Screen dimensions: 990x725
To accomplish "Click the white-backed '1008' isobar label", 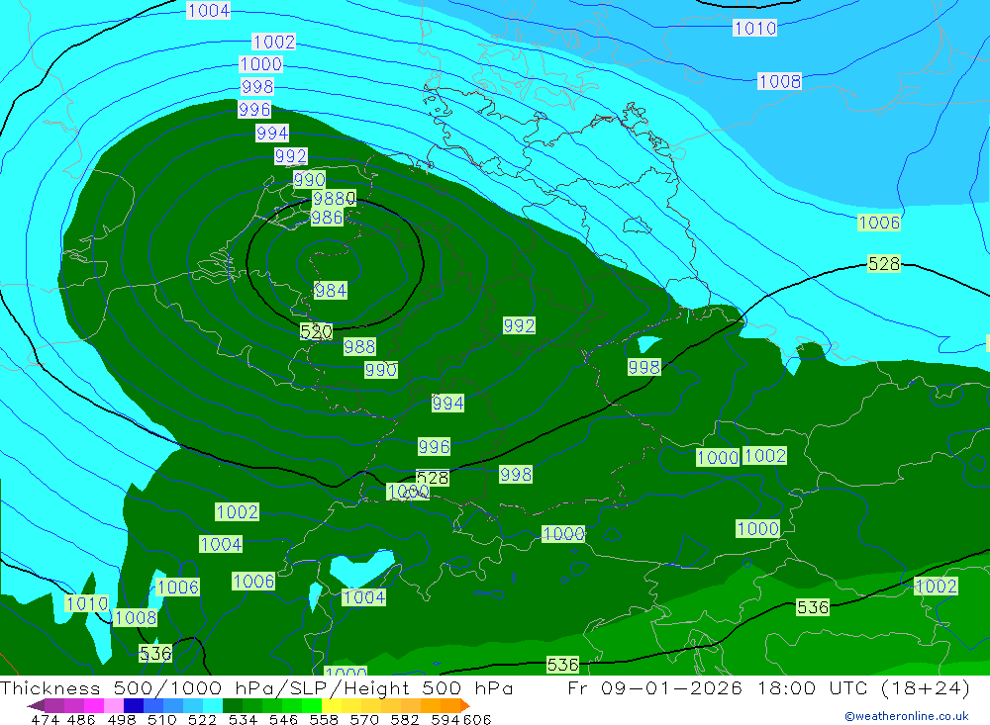I will coord(780,81).
